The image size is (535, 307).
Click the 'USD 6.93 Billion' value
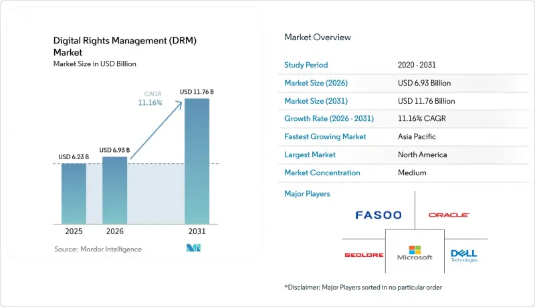[x=424, y=83]
